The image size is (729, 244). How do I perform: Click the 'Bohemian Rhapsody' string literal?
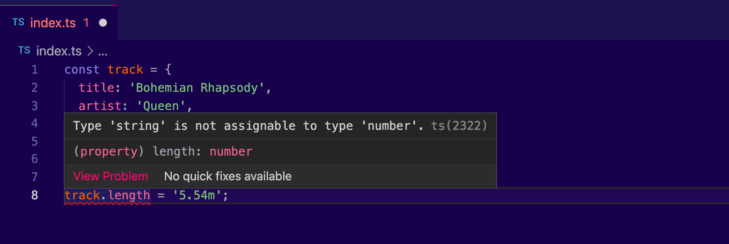197,88
